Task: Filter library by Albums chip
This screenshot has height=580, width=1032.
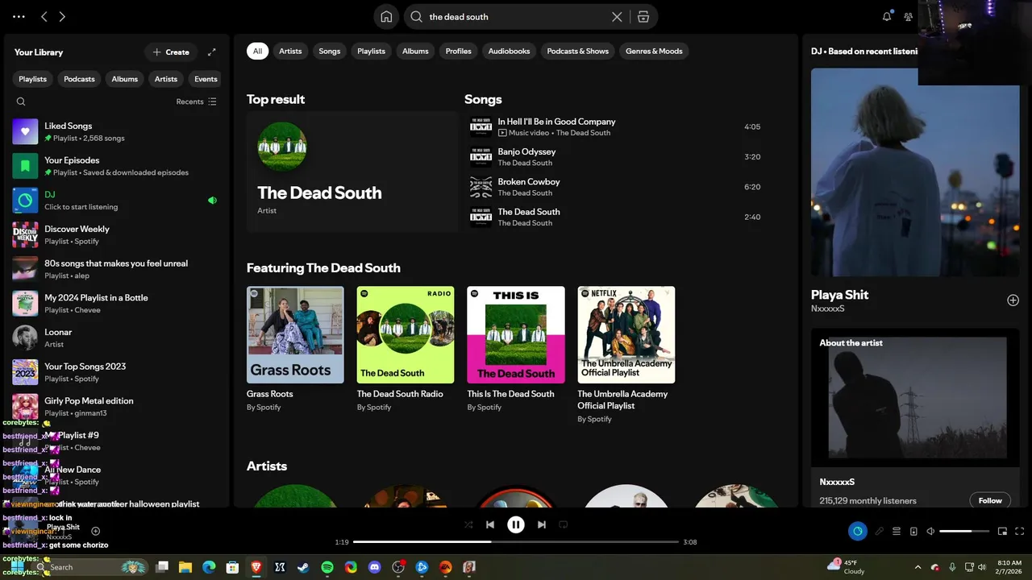Action: click(124, 79)
